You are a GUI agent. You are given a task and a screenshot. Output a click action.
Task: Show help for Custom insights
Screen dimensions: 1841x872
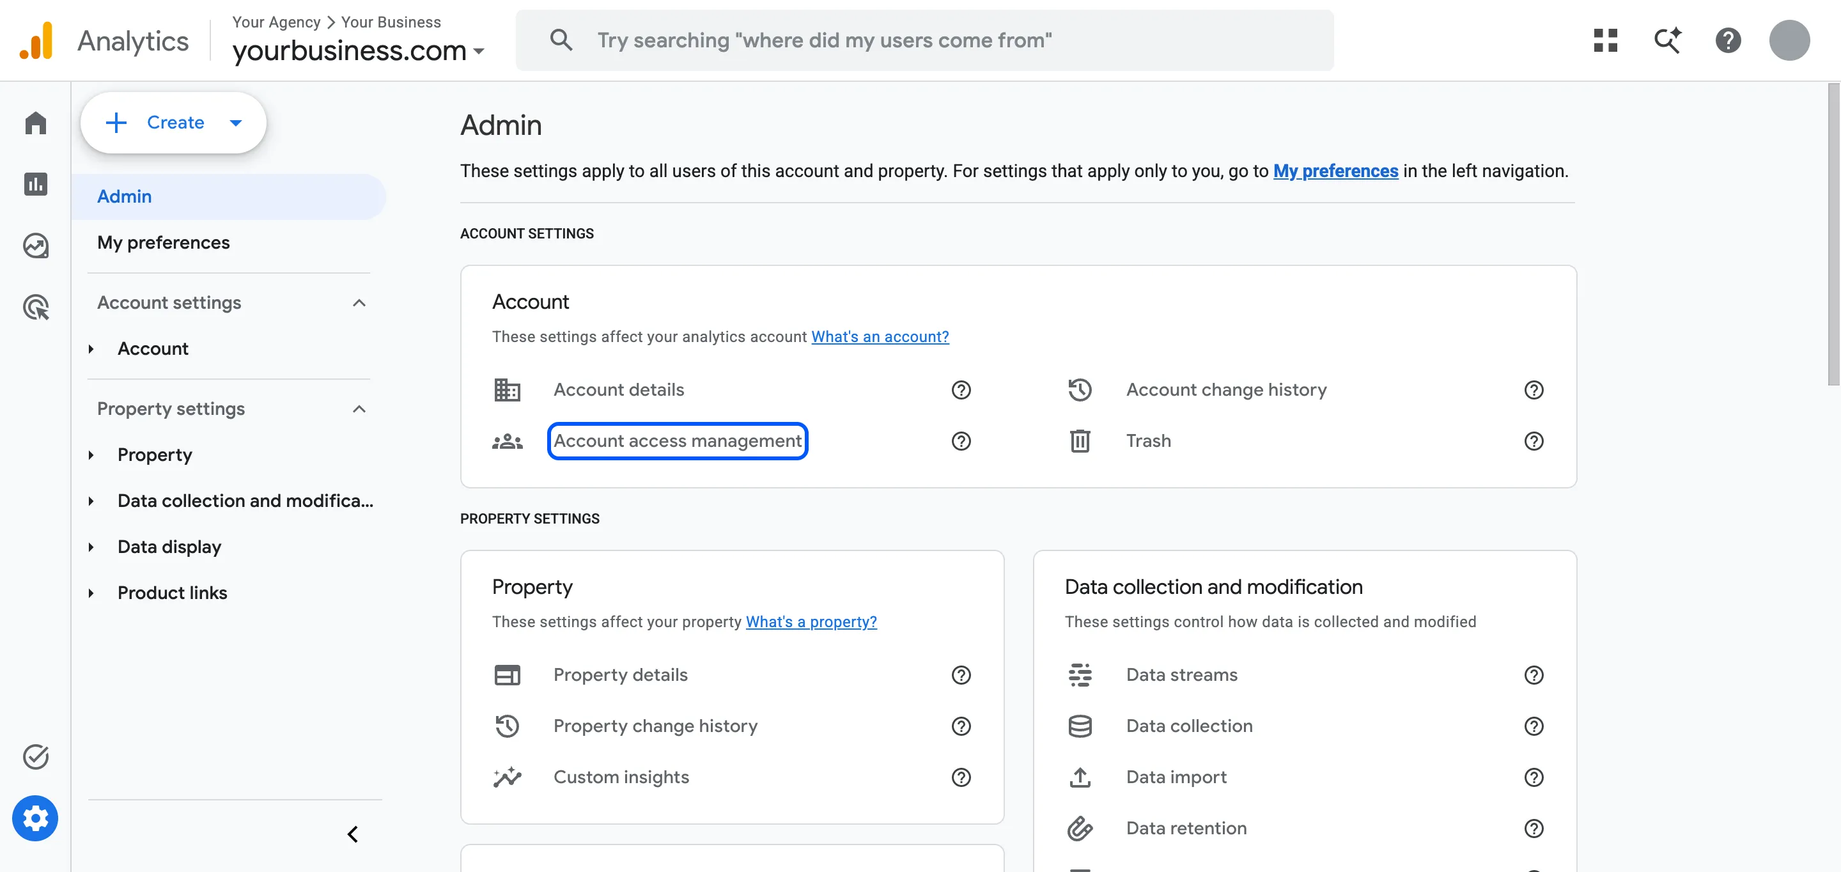click(961, 777)
